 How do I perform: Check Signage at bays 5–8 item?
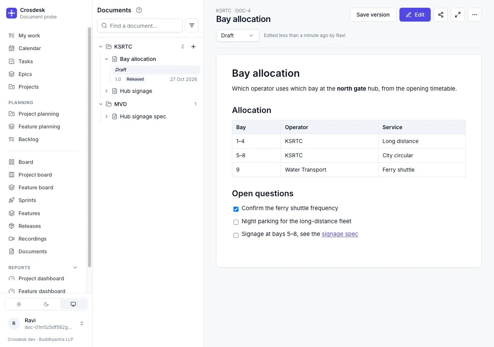coord(236,235)
